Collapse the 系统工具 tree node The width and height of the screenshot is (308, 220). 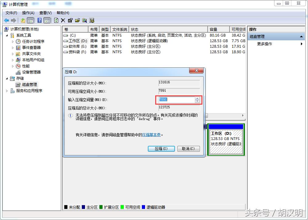(7, 35)
